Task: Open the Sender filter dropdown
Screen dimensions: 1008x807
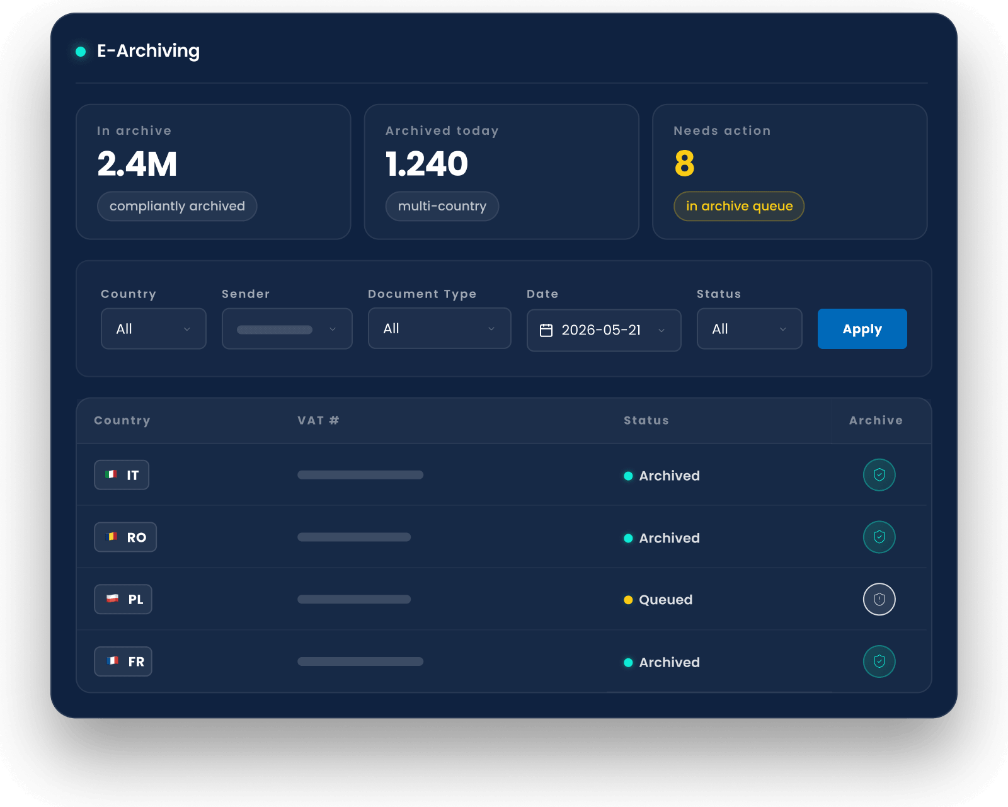Action: pyautogui.click(x=287, y=329)
